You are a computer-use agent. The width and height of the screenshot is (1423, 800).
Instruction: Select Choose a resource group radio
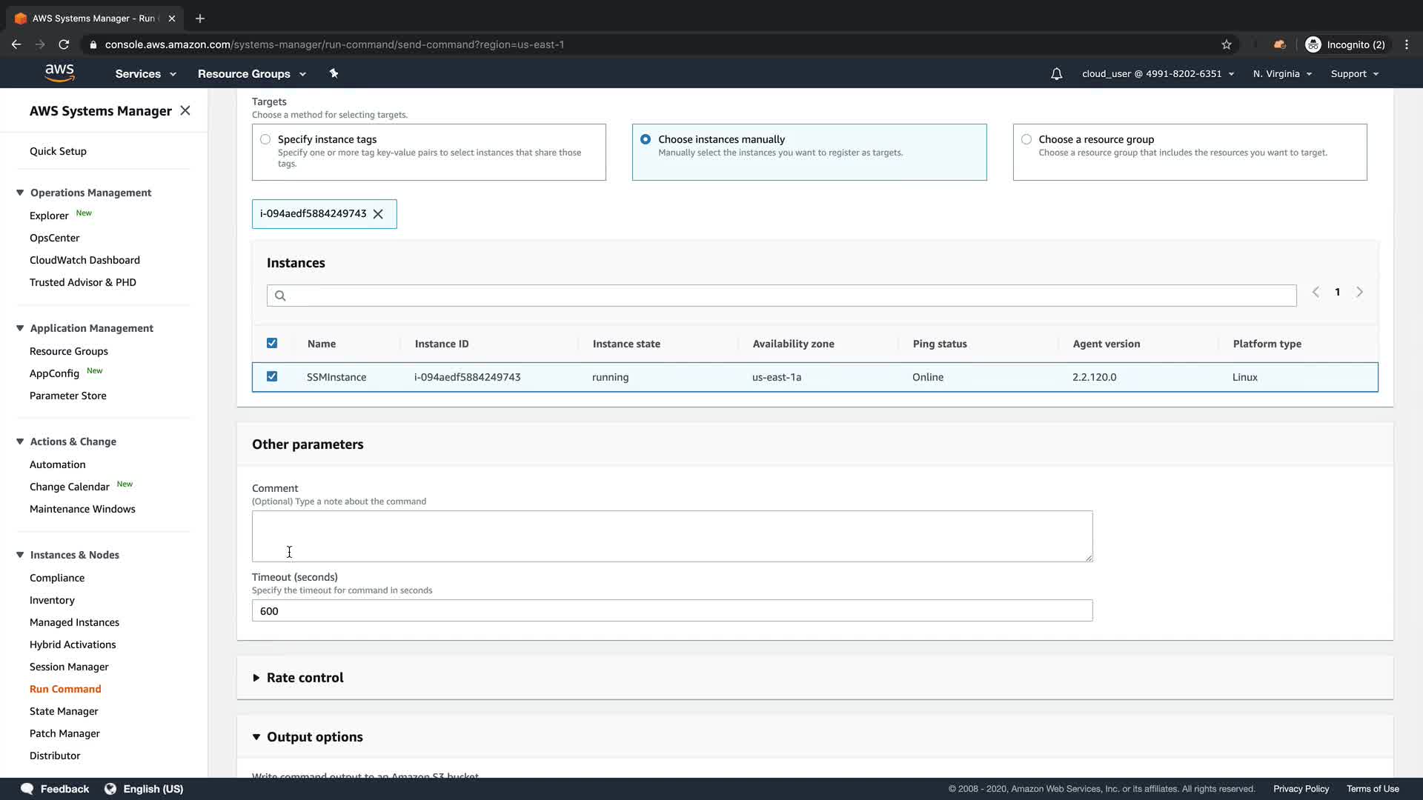(x=1026, y=139)
